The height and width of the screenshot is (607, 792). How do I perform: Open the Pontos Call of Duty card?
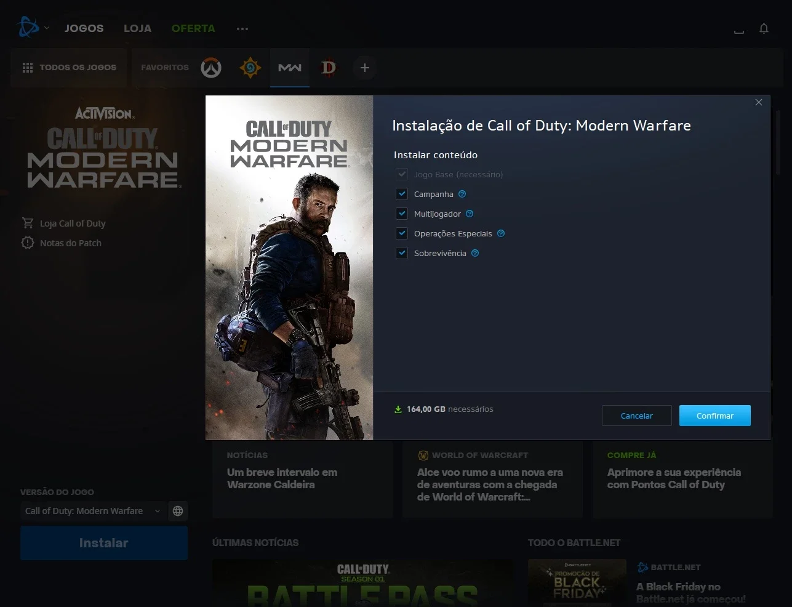[x=682, y=479]
